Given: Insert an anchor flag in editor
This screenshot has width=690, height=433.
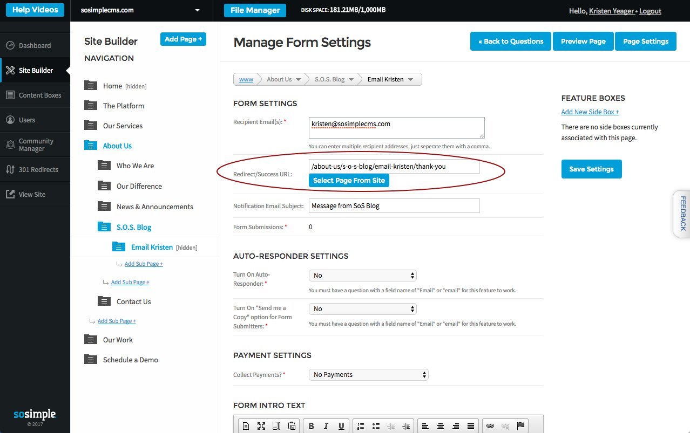Looking at the screenshot, I should tap(520, 426).
